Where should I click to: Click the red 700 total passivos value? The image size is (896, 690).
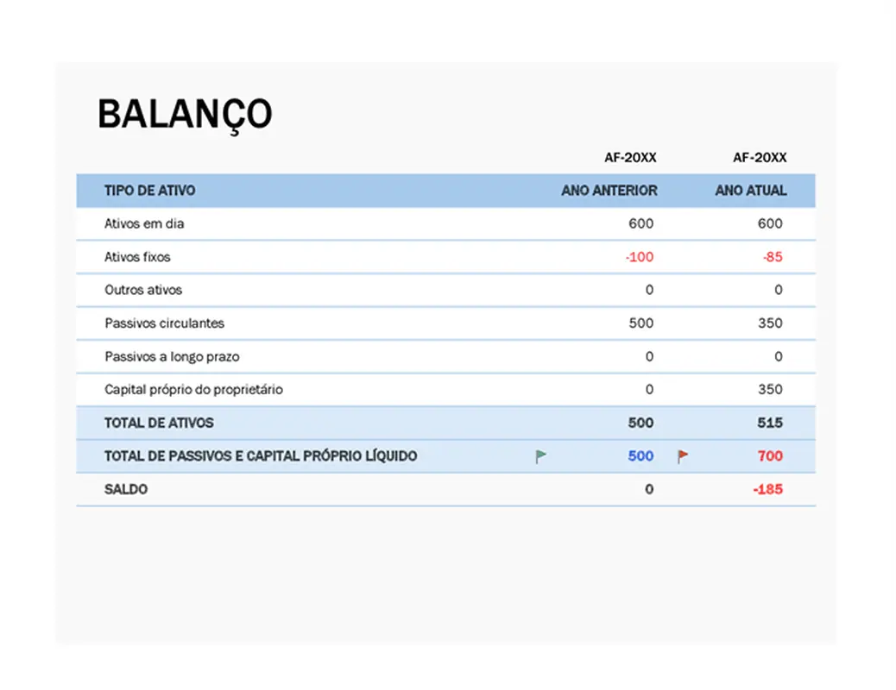(772, 455)
